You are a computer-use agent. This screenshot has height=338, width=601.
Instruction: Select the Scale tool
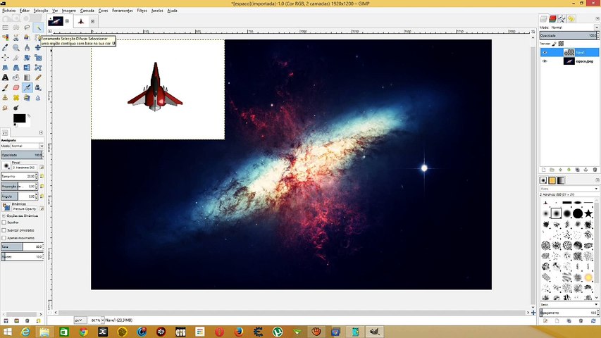click(38, 58)
